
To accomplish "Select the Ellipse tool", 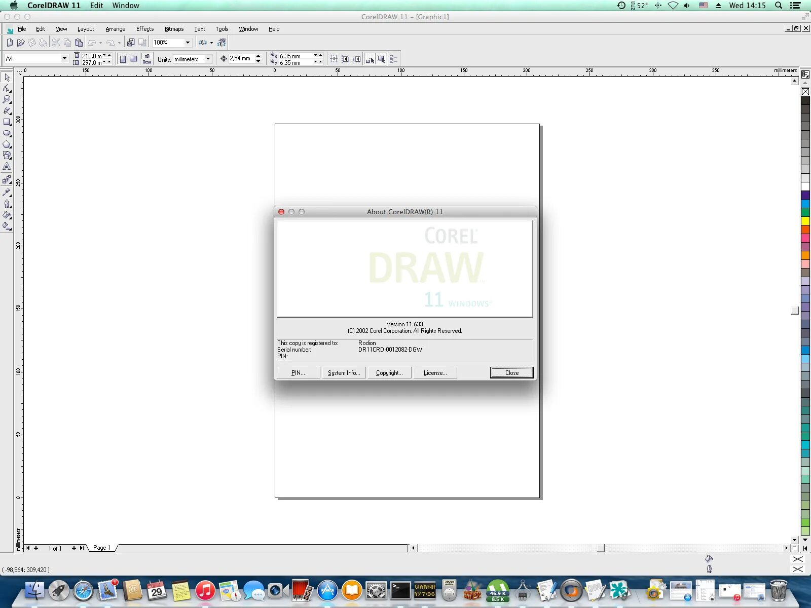I will tap(7, 133).
